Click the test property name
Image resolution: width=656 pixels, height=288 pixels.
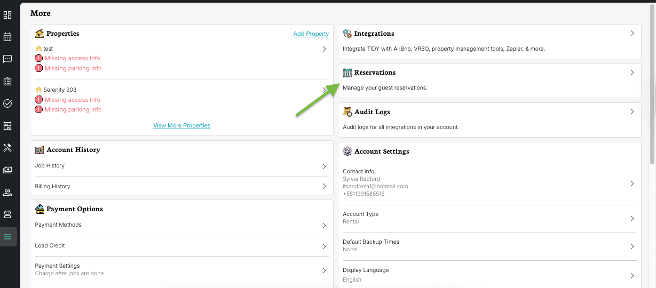click(48, 49)
